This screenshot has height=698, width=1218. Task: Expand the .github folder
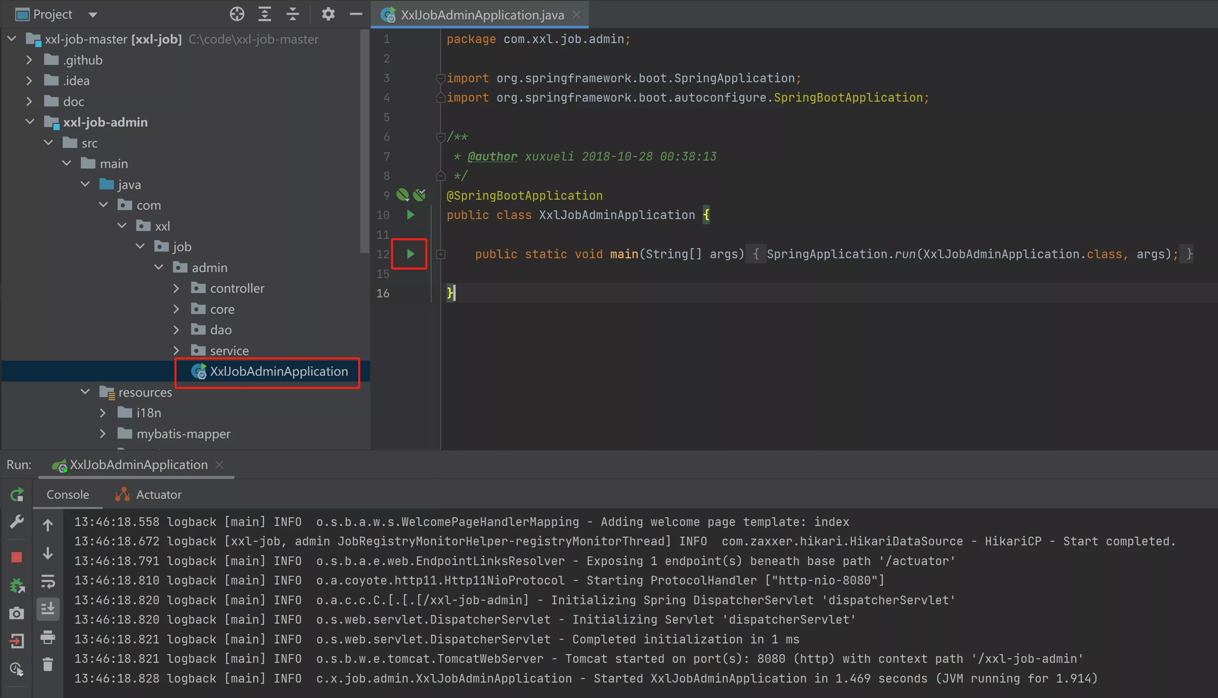[29, 60]
